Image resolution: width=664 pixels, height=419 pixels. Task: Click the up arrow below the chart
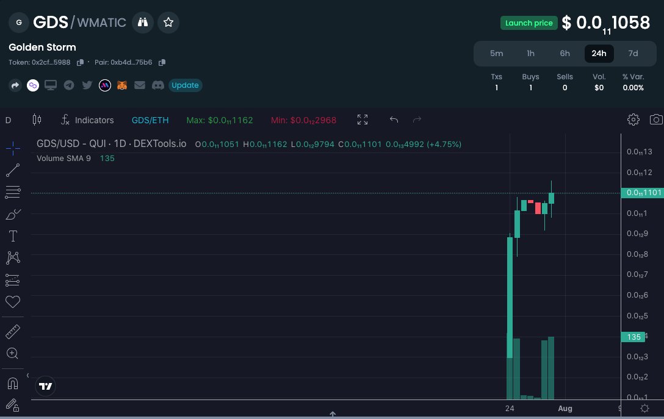(333, 414)
